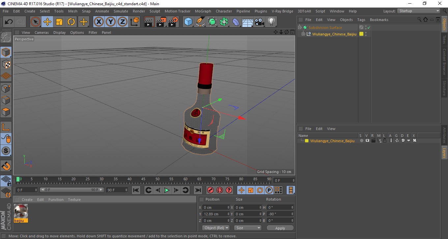
Task: Toggle Autokeying button
Action: coord(219,190)
